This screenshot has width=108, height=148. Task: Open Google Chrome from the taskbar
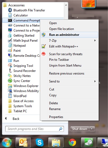[72, 142]
